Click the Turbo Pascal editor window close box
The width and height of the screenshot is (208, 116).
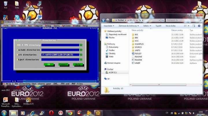pos(5,28)
